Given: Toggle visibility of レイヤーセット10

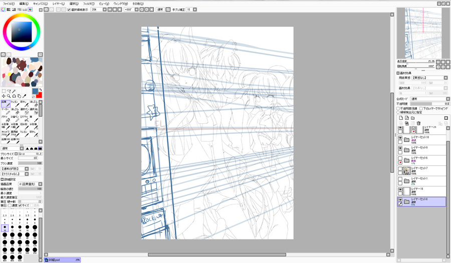Looking at the screenshot, I should coord(400,138).
